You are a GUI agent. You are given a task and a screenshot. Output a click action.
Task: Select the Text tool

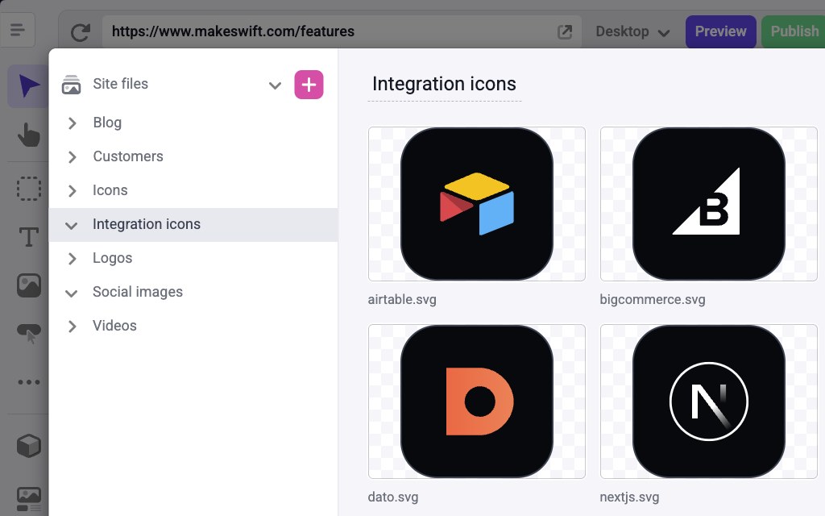coord(28,237)
